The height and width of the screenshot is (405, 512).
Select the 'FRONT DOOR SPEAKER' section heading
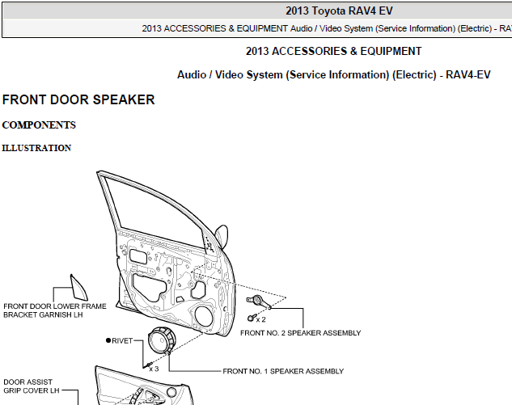78,100
